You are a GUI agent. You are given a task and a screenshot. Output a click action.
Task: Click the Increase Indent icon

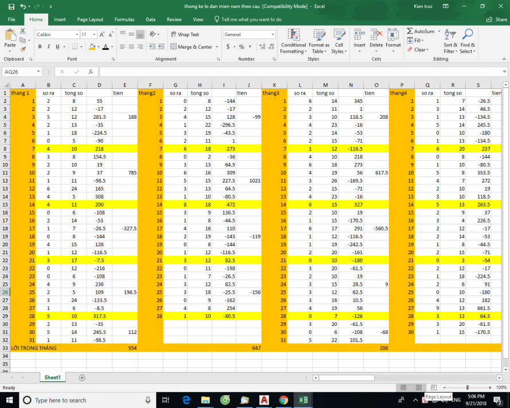pos(161,47)
